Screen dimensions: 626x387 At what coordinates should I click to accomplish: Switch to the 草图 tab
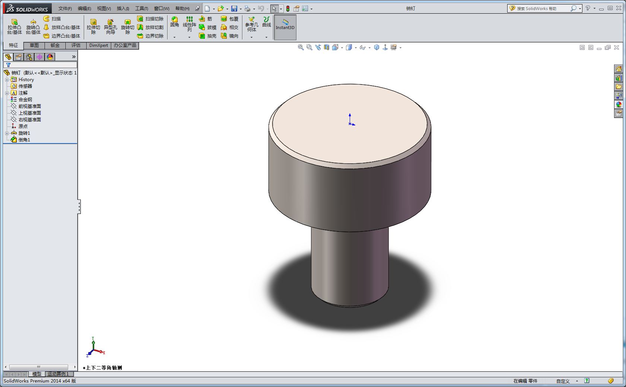click(x=34, y=45)
